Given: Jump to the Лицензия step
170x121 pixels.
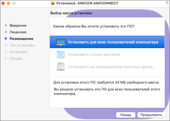Looking at the screenshot, I should (x=18, y=32).
